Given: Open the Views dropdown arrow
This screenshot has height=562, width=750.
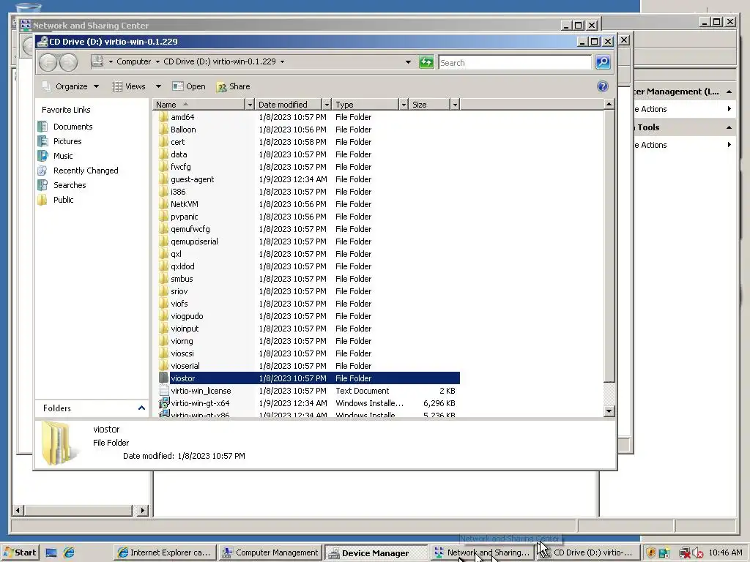Looking at the screenshot, I should point(158,86).
